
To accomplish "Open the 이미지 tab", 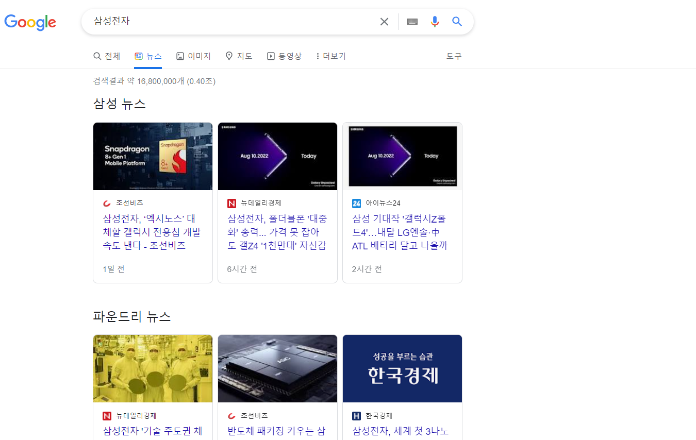I will click(x=193, y=56).
